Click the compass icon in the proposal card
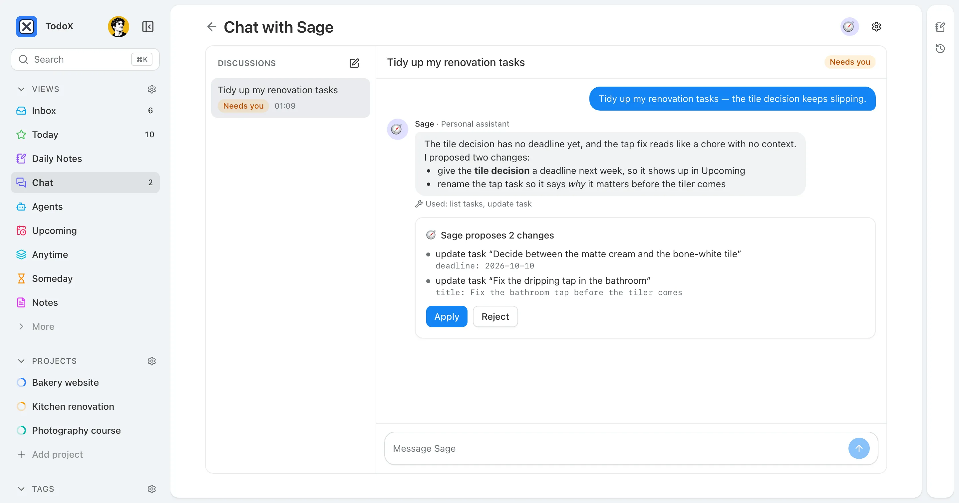This screenshot has width=959, height=503. 431,235
